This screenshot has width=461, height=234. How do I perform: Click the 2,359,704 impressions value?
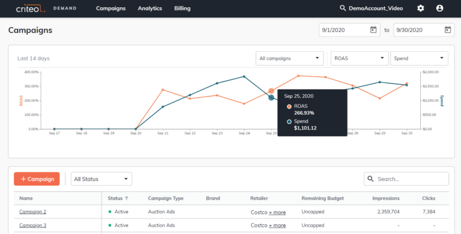(x=388, y=212)
